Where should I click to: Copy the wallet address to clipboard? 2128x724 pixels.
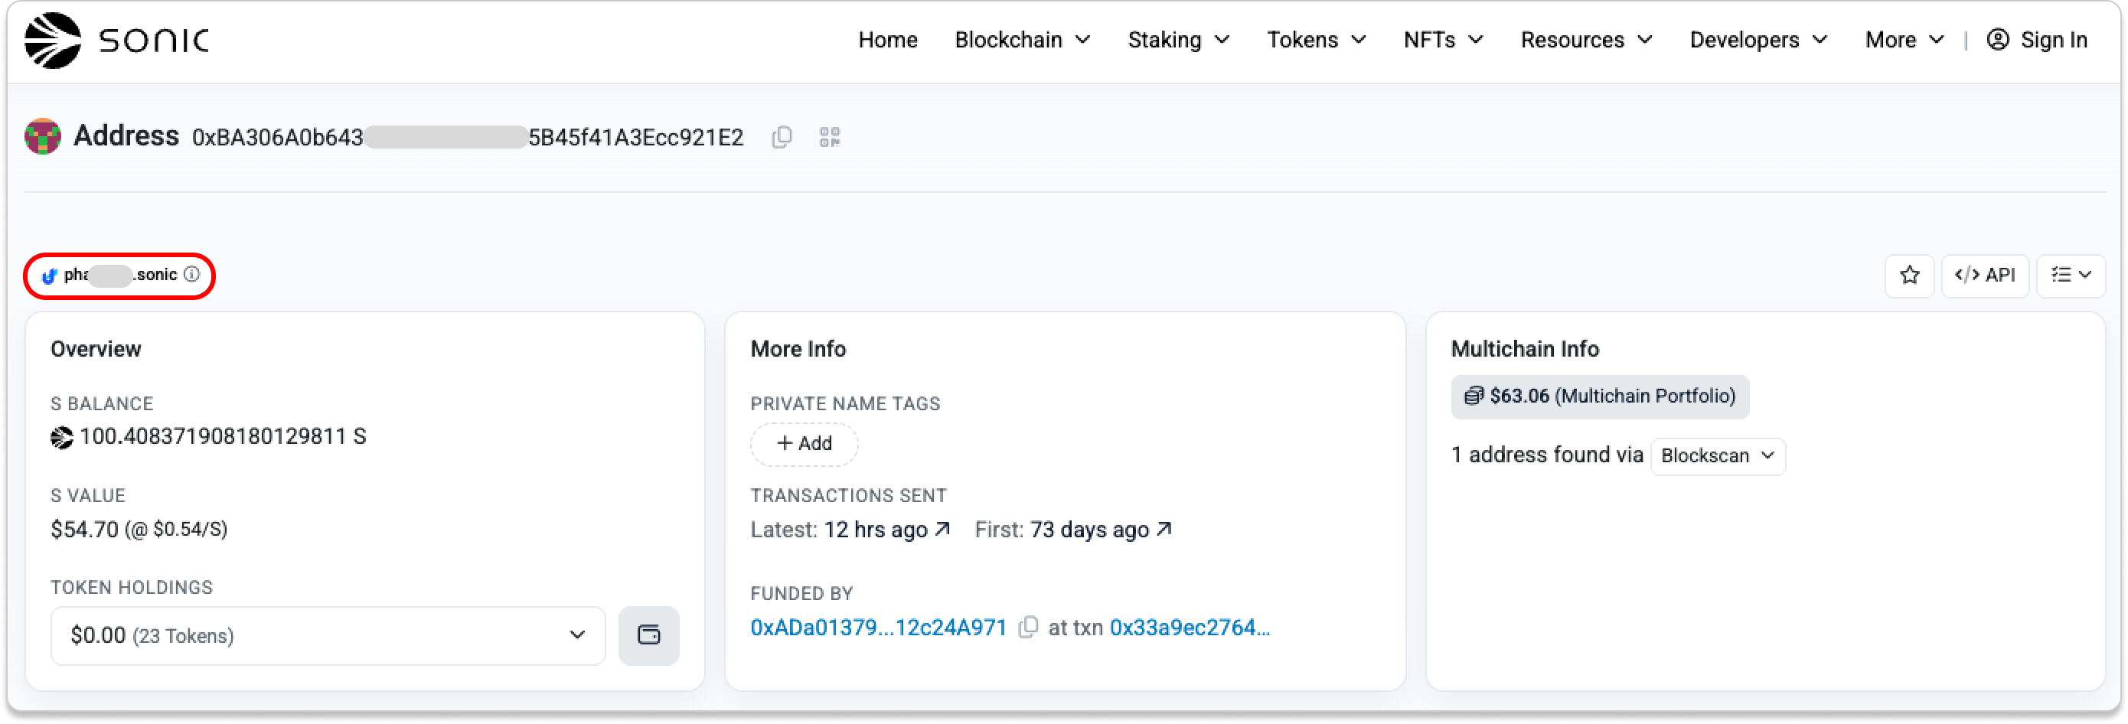pyautogui.click(x=782, y=137)
